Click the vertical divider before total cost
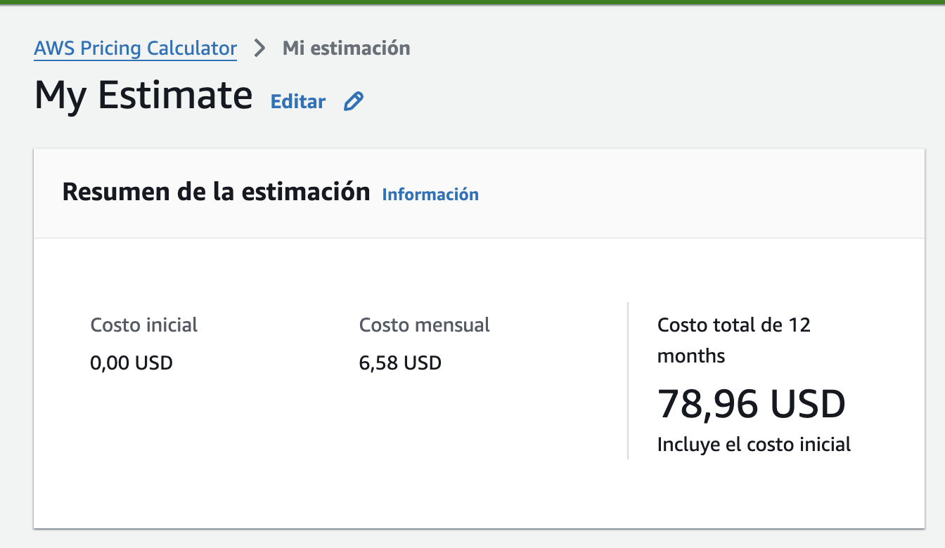The image size is (945, 548). [628, 380]
